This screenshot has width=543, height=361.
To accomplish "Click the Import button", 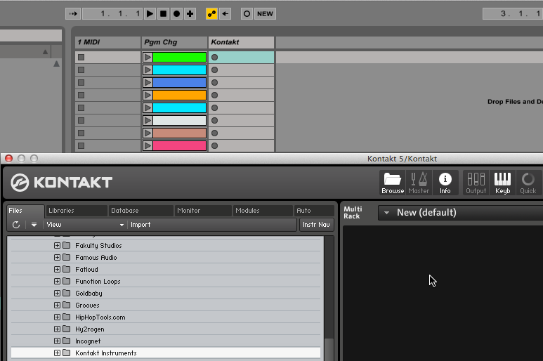I will (x=140, y=225).
